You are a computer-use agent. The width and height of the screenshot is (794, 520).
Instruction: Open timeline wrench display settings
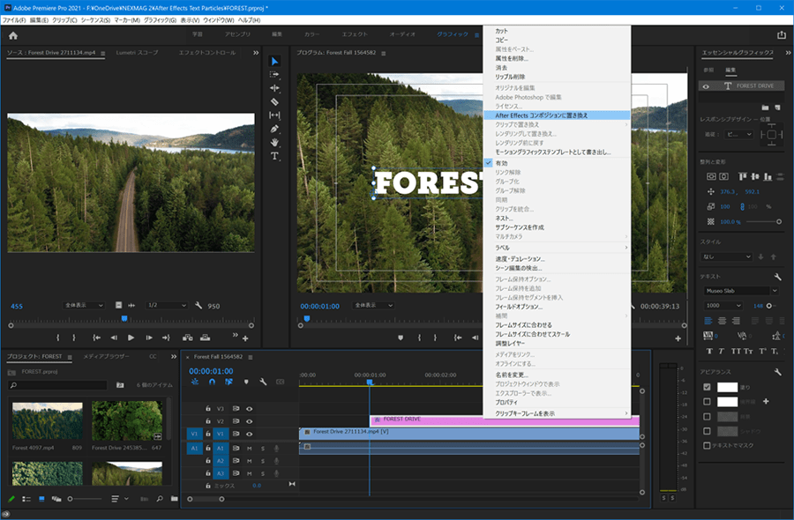[x=263, y=382]
